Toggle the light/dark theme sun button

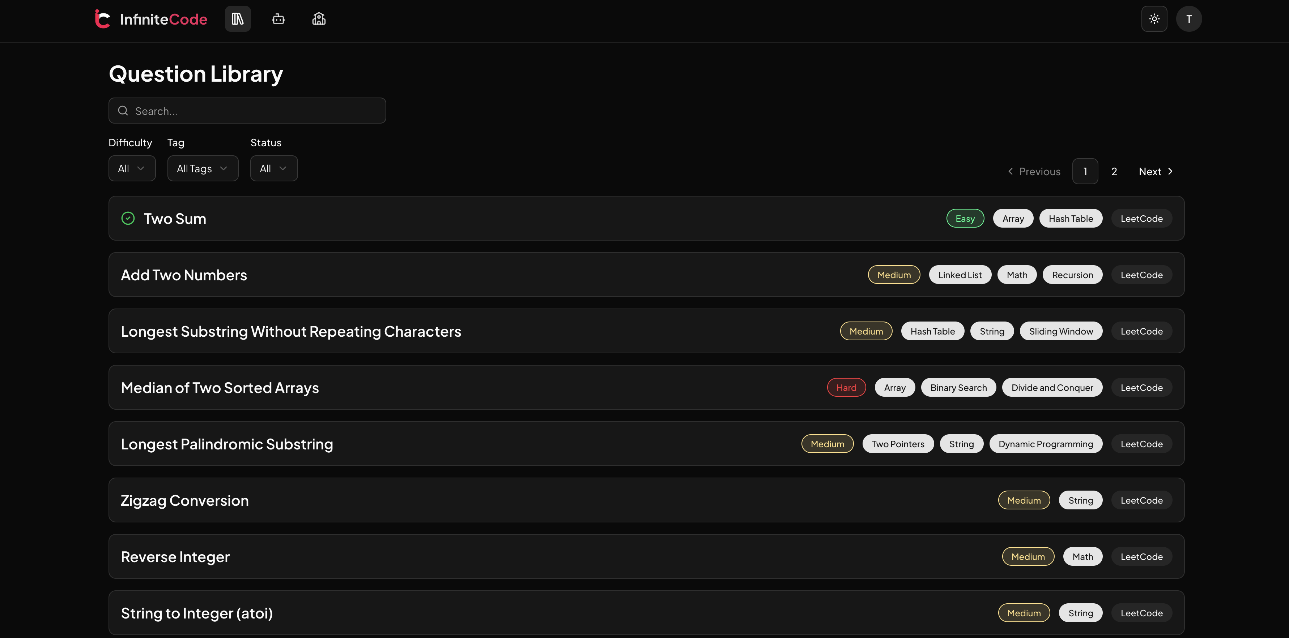pos(1154,19)
